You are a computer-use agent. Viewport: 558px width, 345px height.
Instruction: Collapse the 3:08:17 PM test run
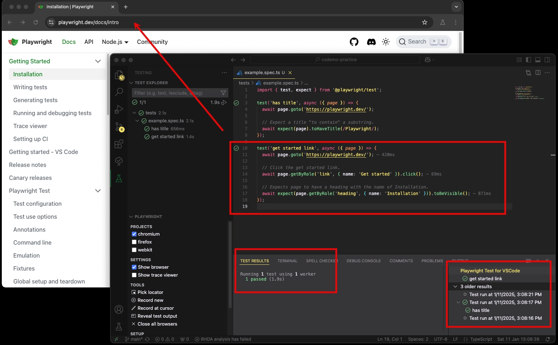pyautogui.click(x=458, y=303)
